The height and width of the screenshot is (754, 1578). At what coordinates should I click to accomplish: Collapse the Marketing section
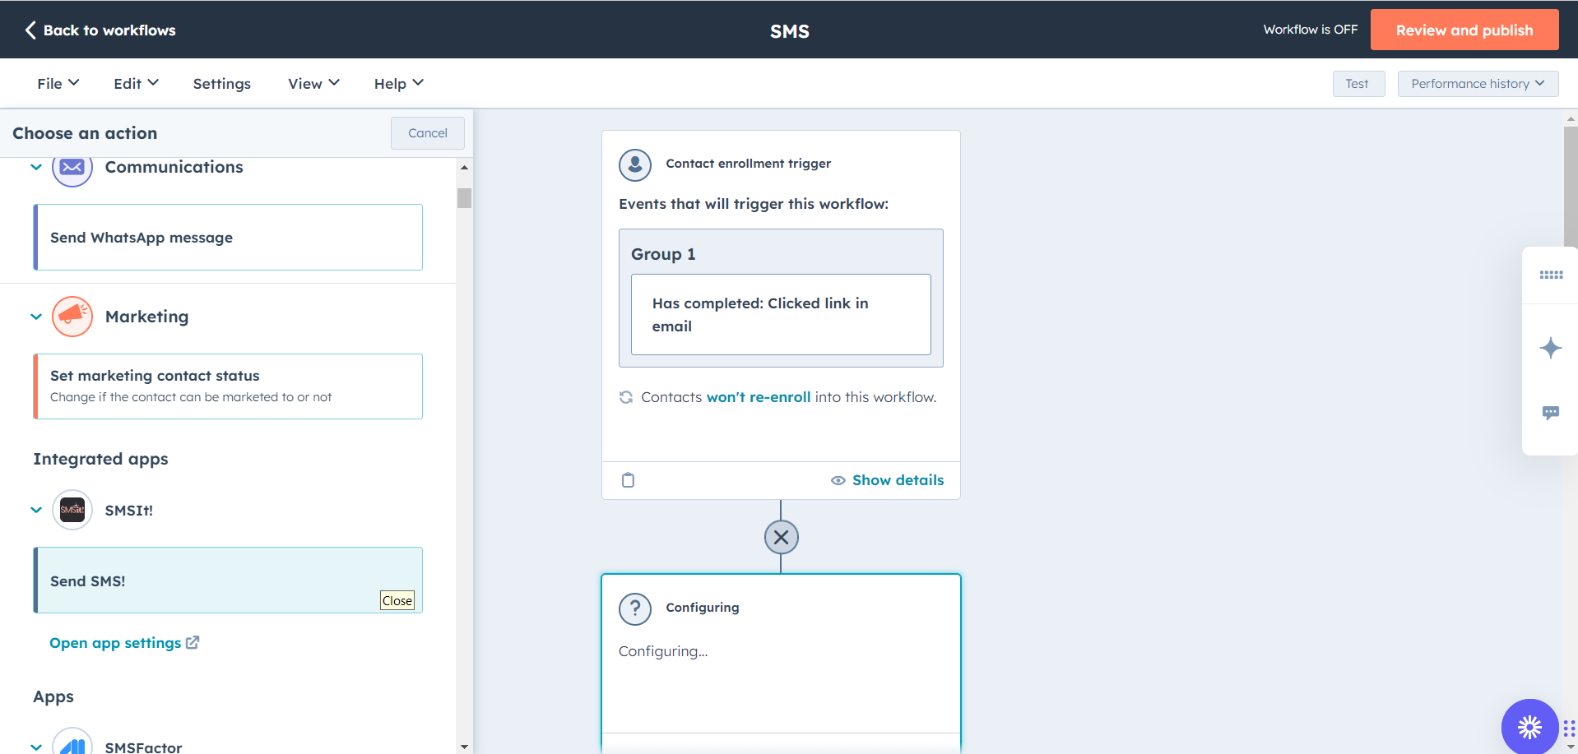(35, 317)
